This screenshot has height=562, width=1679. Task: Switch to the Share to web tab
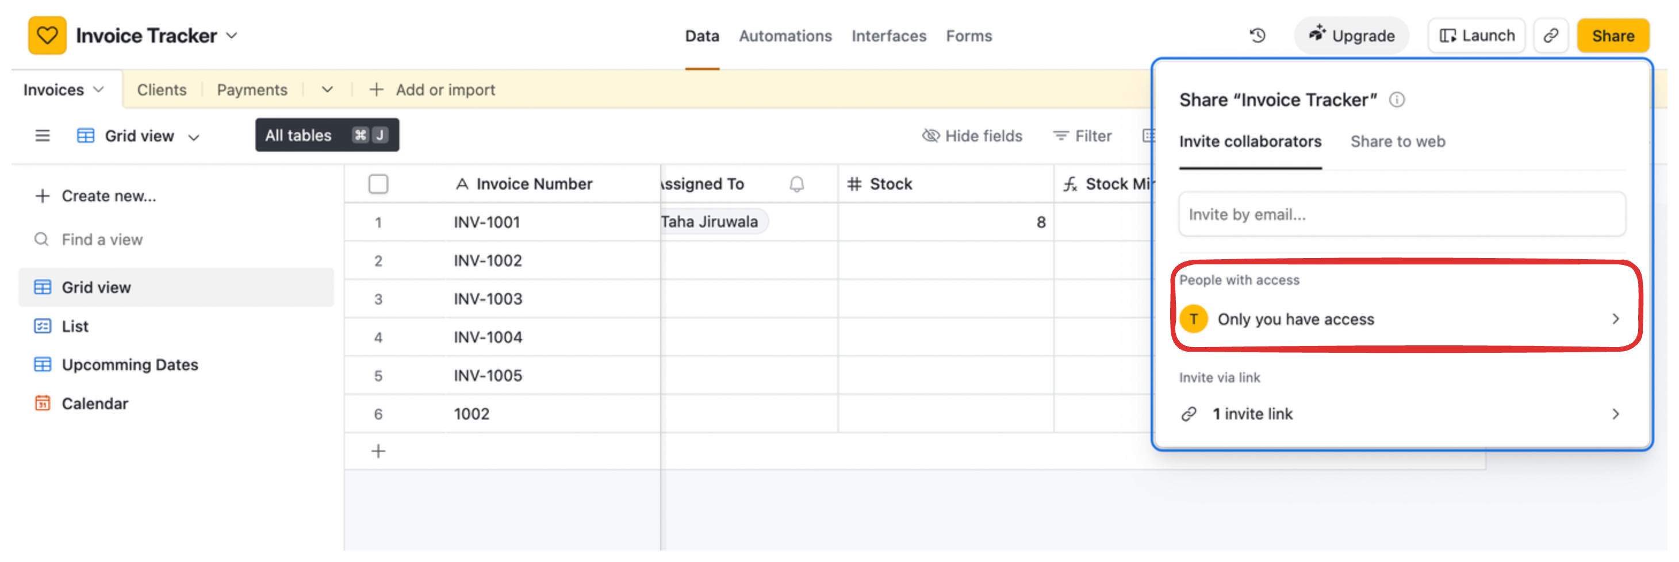point(1398,141)
